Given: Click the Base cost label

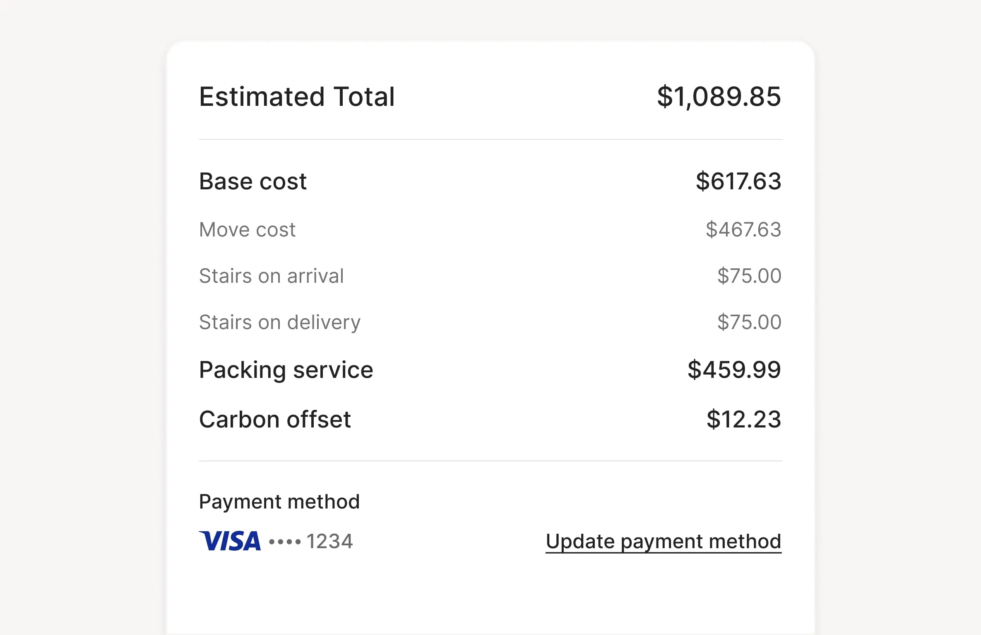Looking at the screenshot, I should [253, 181].
